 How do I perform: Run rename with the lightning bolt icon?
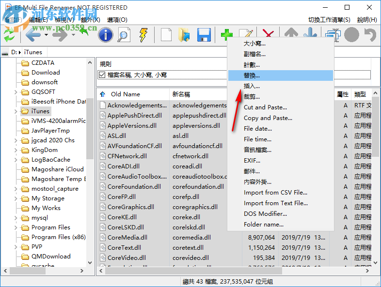tap(143, 35)
